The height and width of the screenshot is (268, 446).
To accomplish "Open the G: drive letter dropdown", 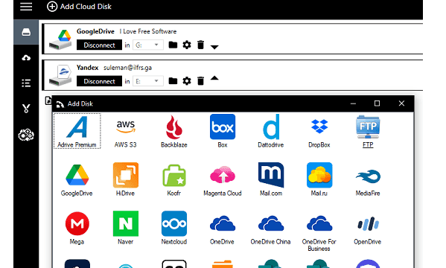I will 148,45.
